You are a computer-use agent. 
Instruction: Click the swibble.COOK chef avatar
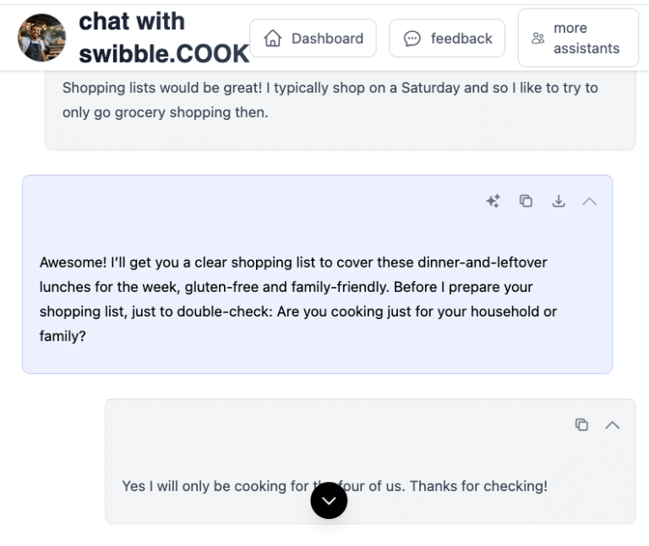(x=41, y=38)
